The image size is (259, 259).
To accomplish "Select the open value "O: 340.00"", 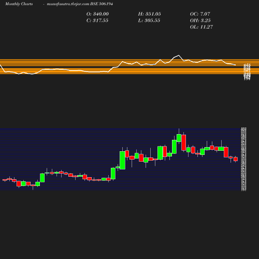I will (97, 14).
